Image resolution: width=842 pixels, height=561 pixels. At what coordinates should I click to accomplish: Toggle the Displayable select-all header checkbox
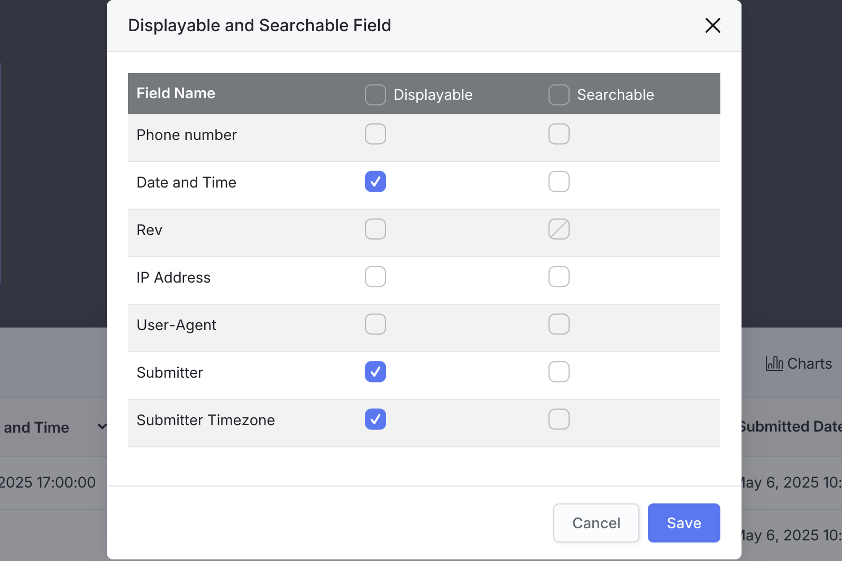coord(376,95)
